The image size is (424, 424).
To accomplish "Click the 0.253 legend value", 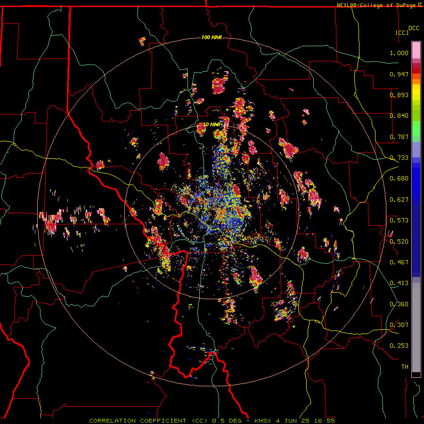I will (x=399, y=346).
